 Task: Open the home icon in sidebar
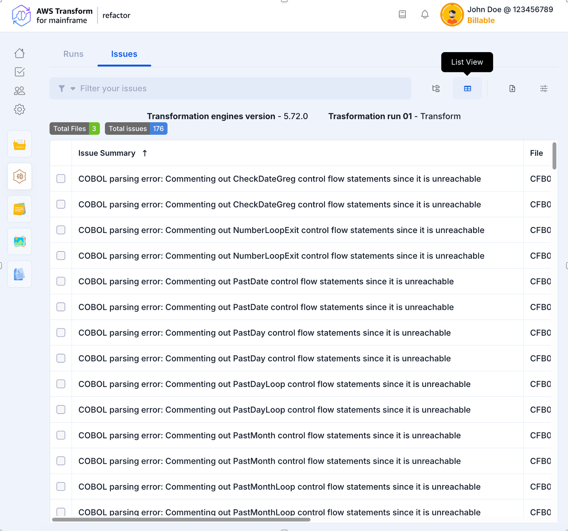tap(20, 53)
